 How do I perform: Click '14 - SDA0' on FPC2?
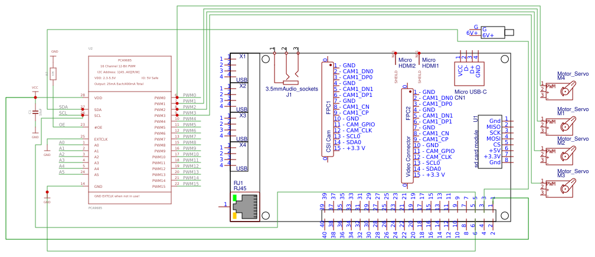click(x=427, y=168)
